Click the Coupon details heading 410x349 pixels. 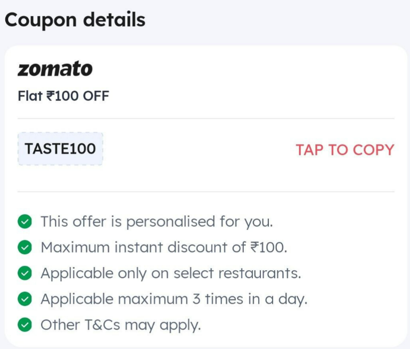[x=75, y=20]
